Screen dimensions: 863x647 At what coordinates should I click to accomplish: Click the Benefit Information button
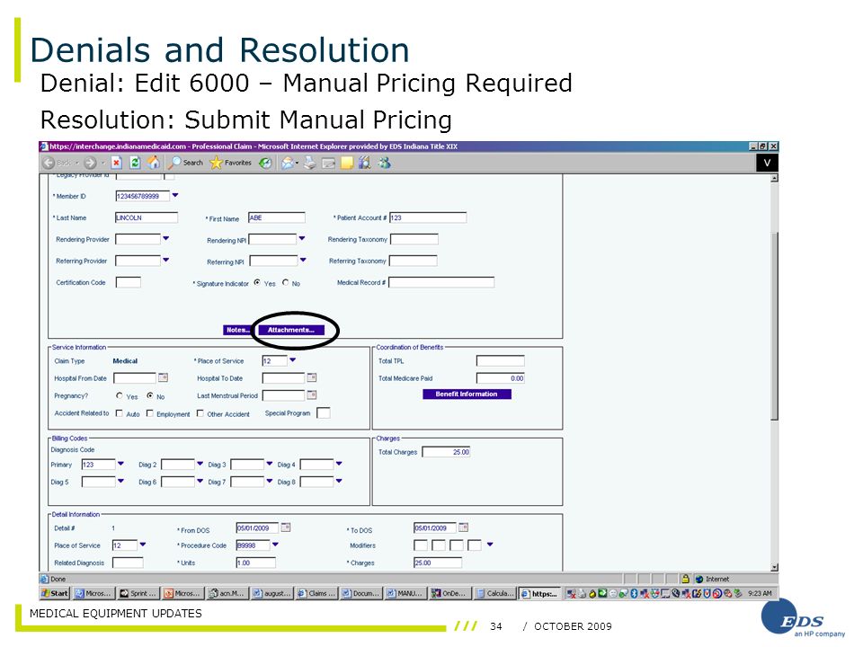[x=467, y=394]
